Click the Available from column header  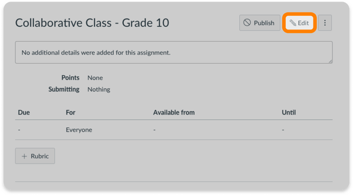point(174,112)
